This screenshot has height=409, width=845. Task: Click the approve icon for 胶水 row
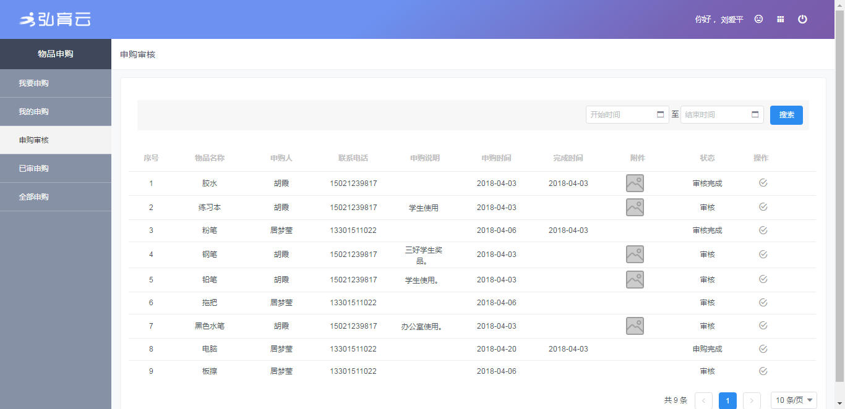coord(763,183)
